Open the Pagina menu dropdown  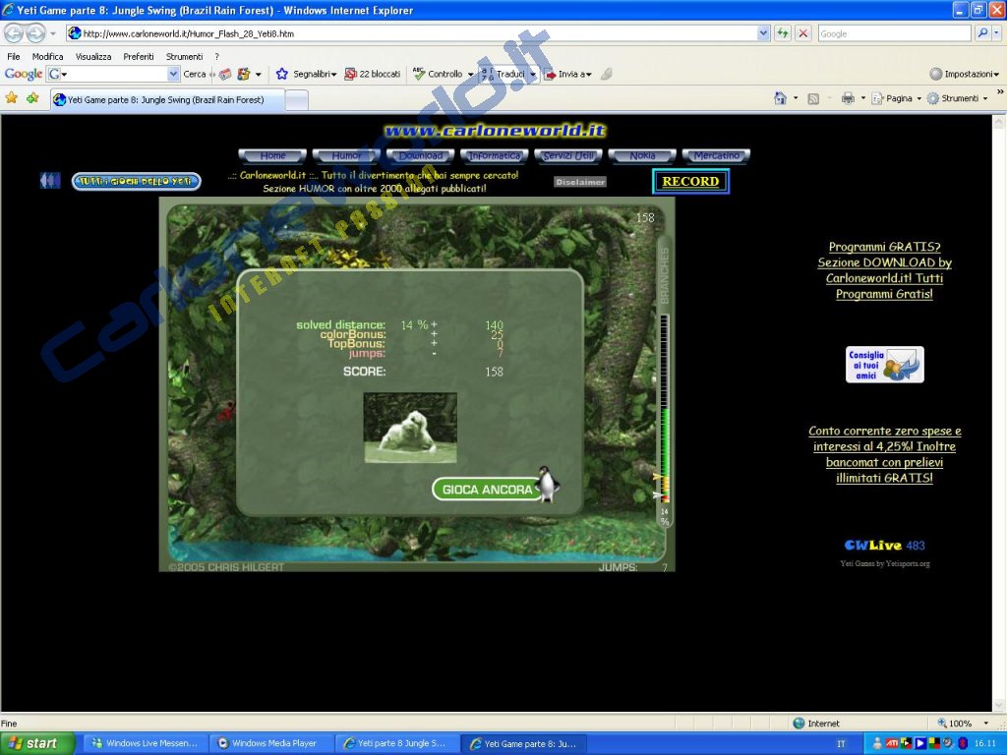[x=919, y=99]
